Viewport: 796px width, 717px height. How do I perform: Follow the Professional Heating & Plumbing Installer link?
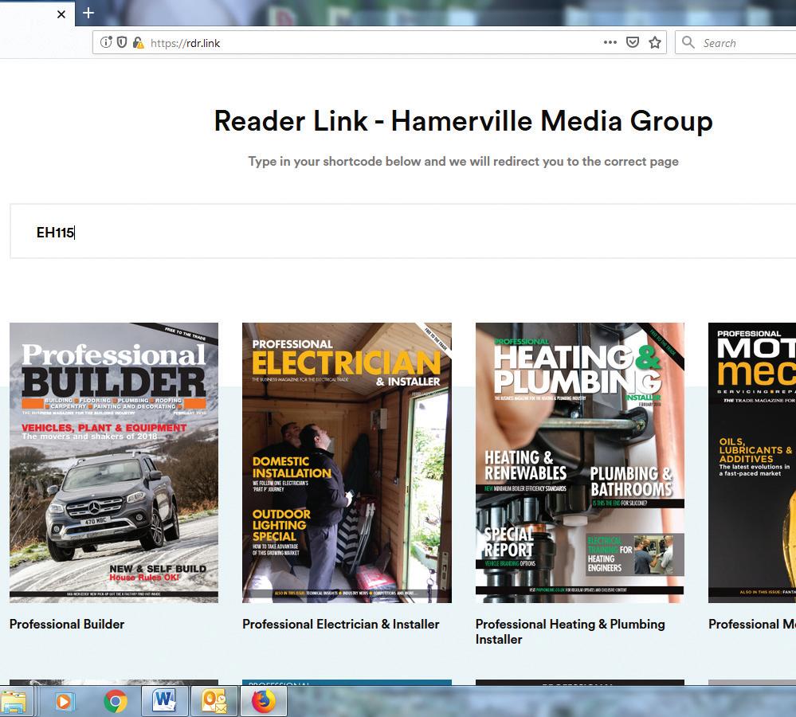570,632
